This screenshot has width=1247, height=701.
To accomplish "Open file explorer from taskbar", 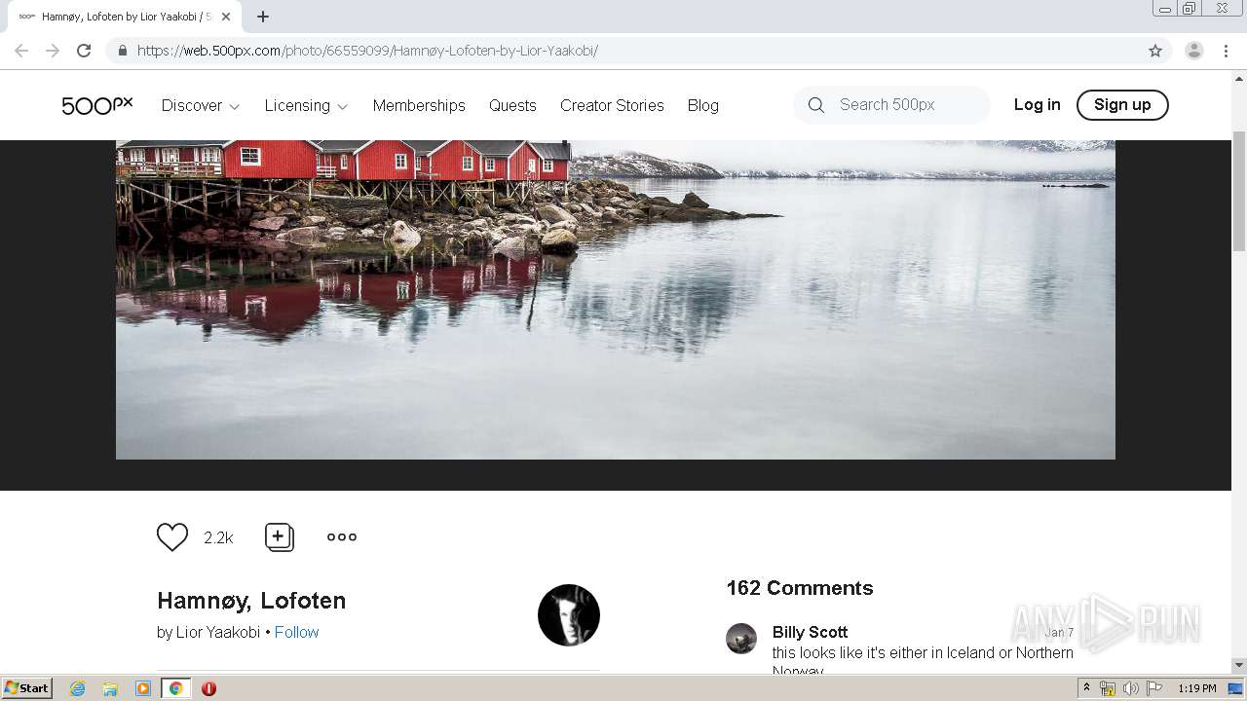I will [110, 688].
